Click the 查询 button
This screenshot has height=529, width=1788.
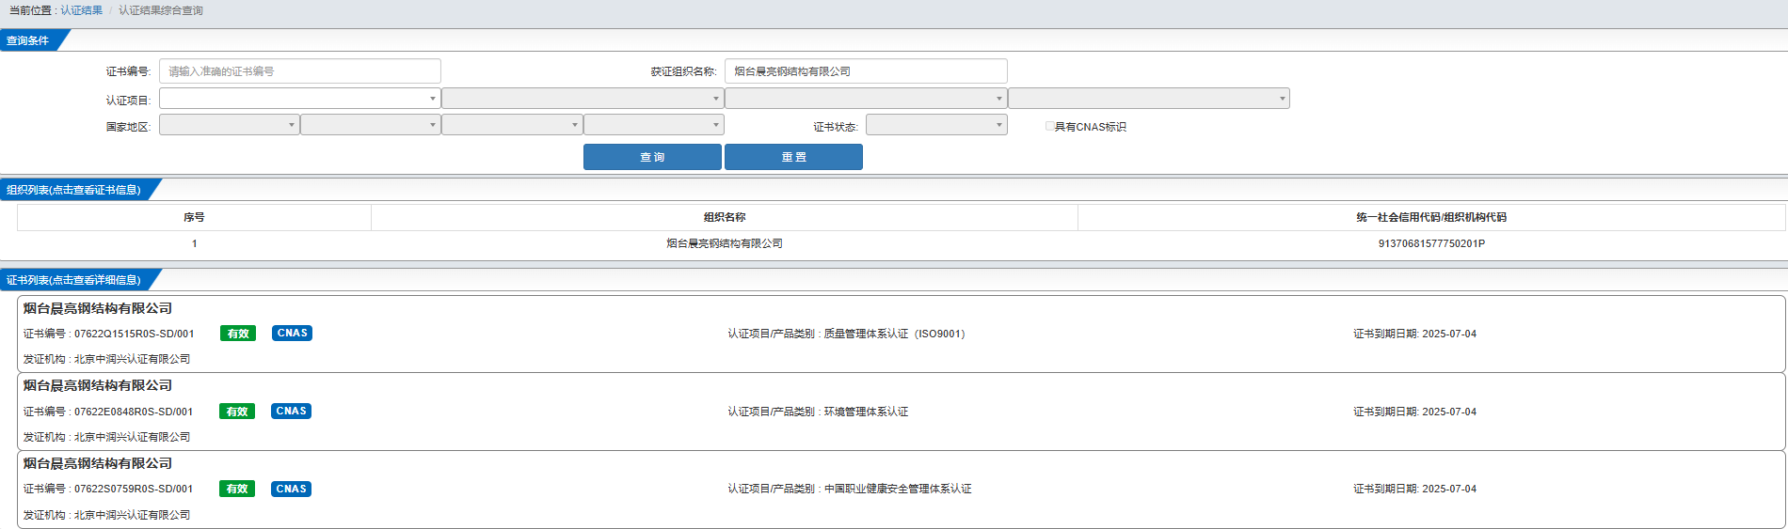(x=652, y=157)
